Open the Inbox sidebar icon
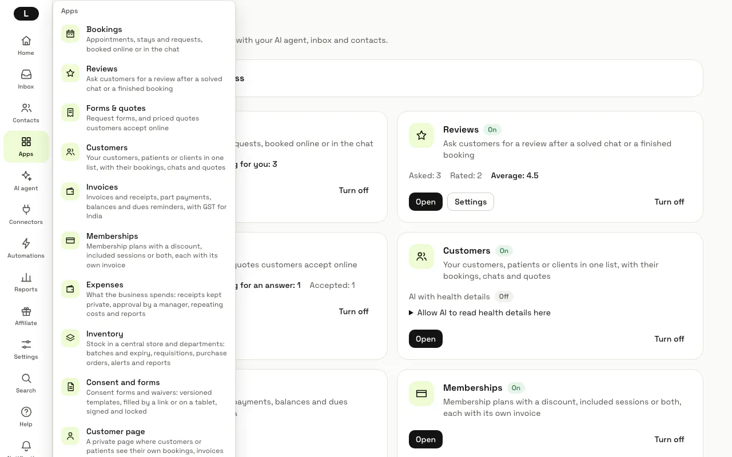 pyautogui.click(x=26, y=79)
